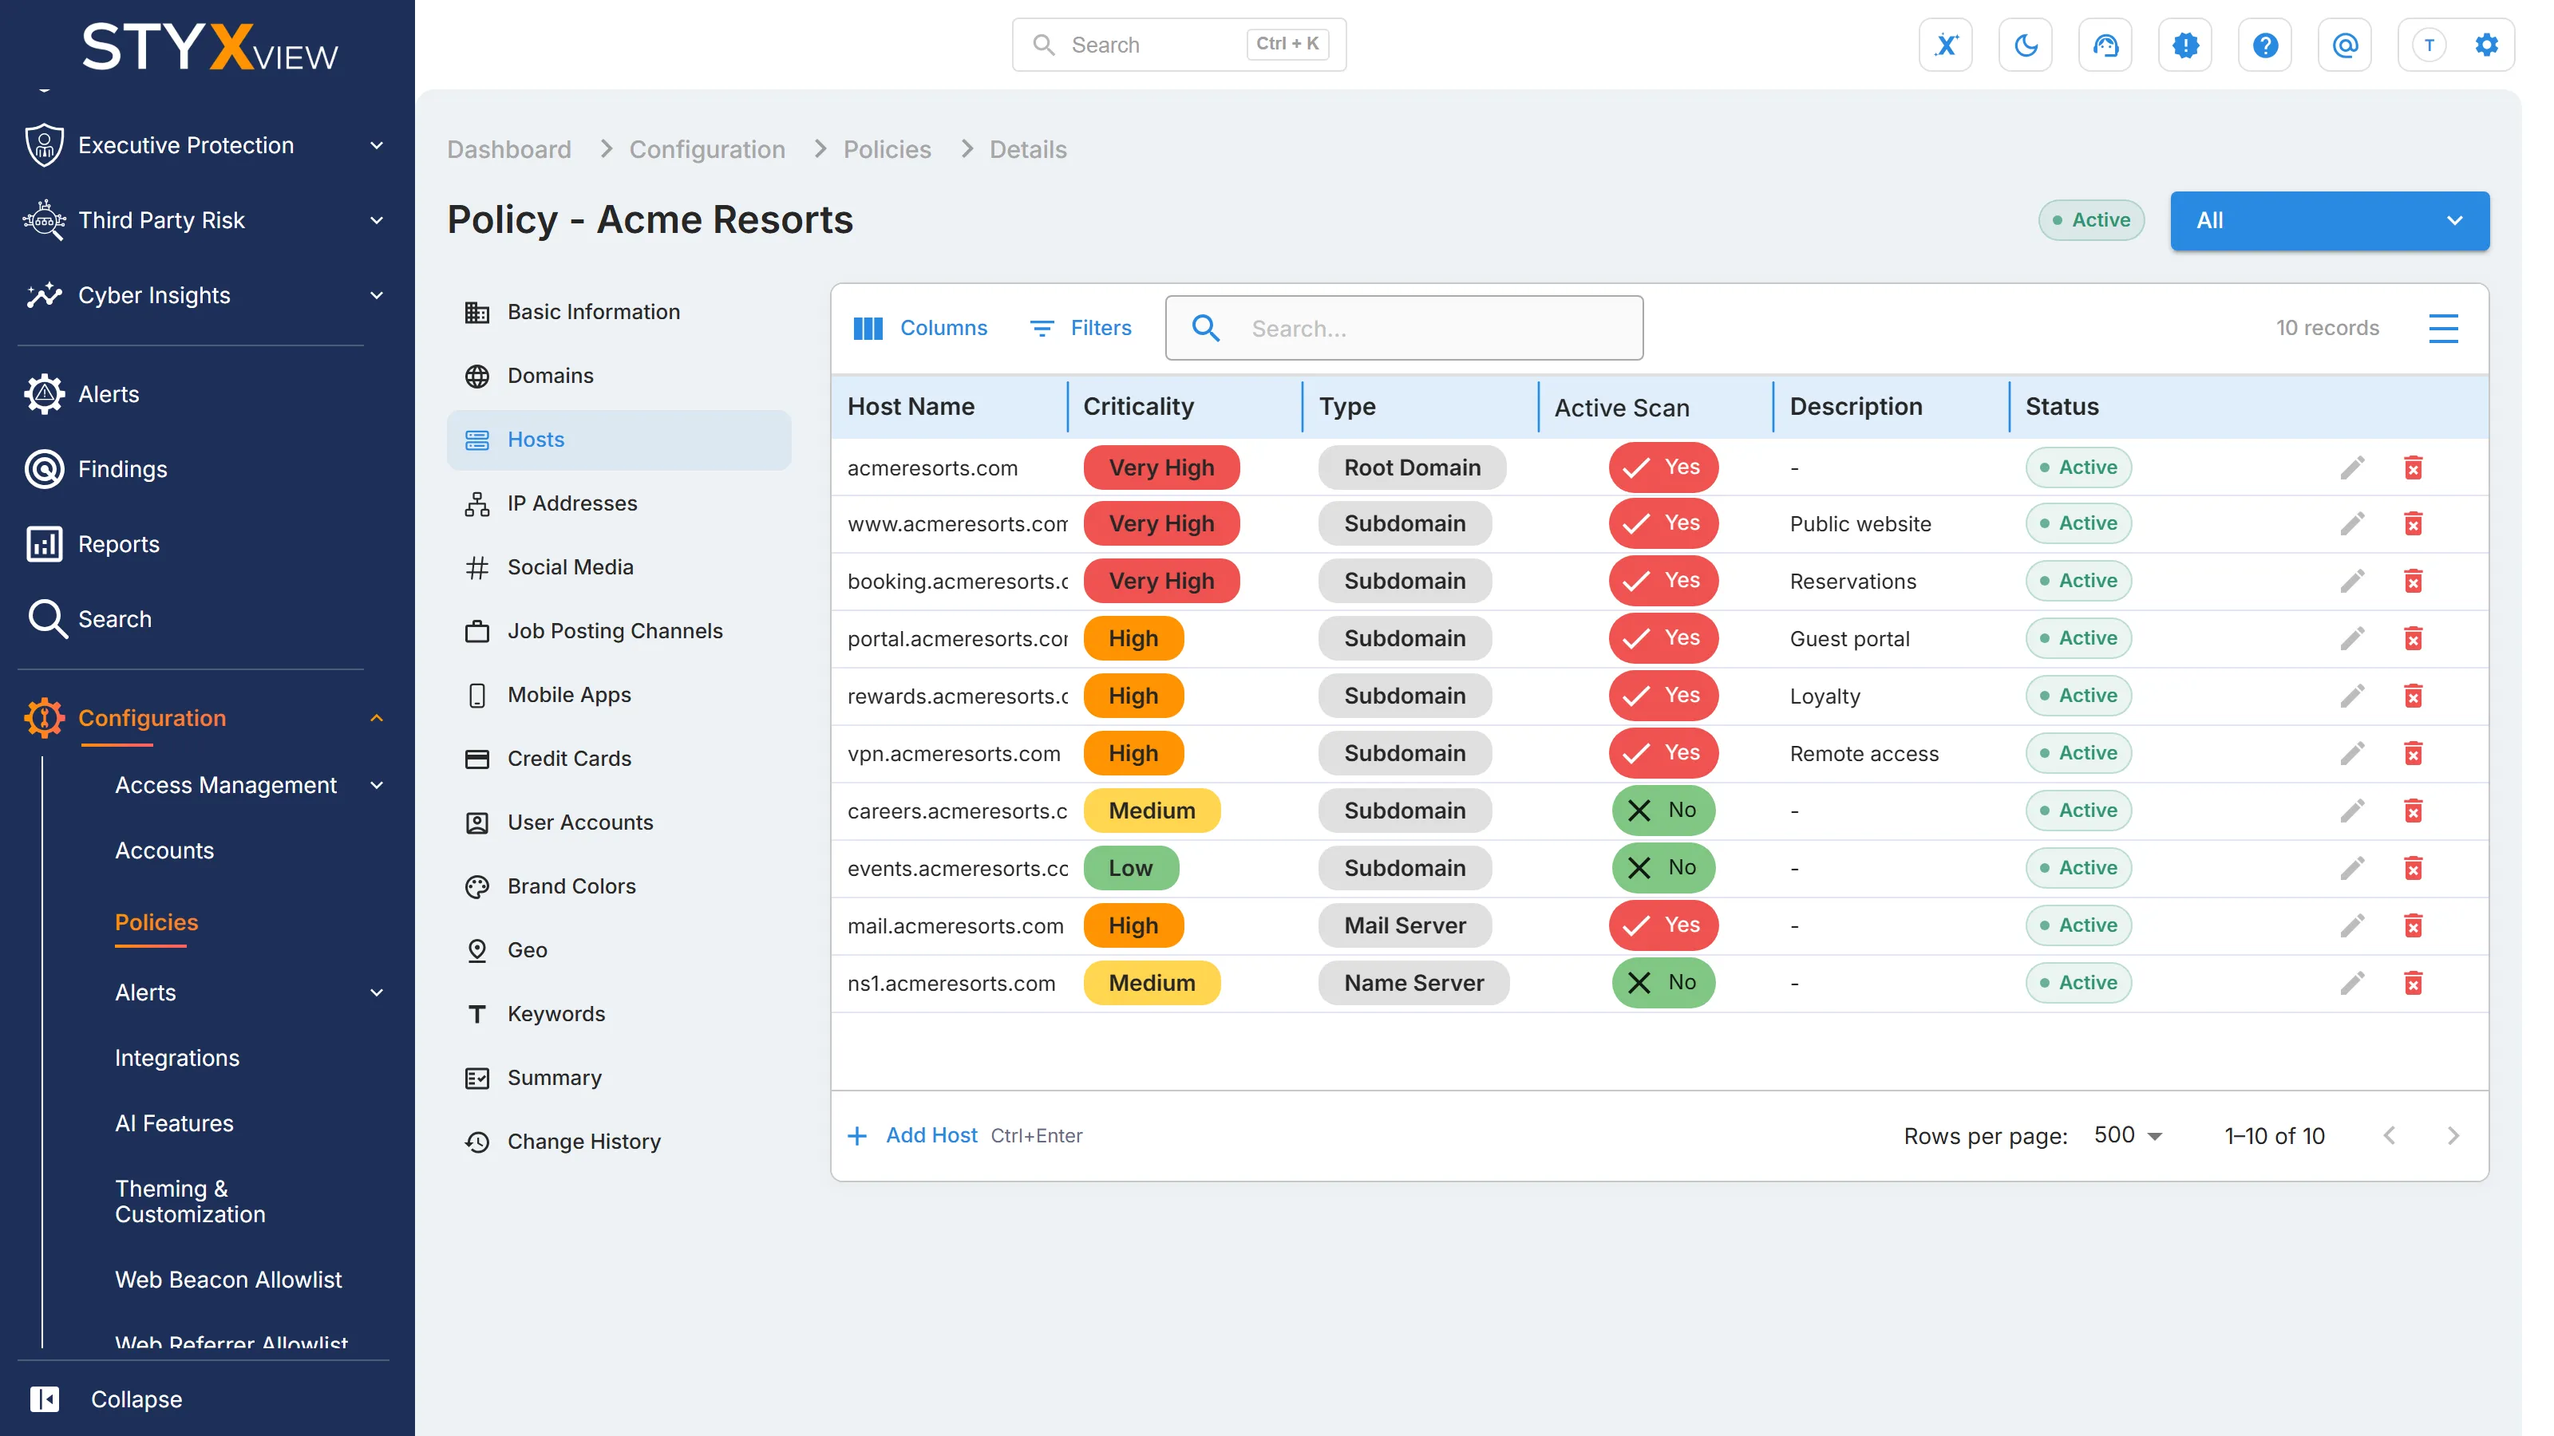This screenshot has width=2554, height=1436.
Task: Click the hosts table search field
Action: tap(1404, 328)
